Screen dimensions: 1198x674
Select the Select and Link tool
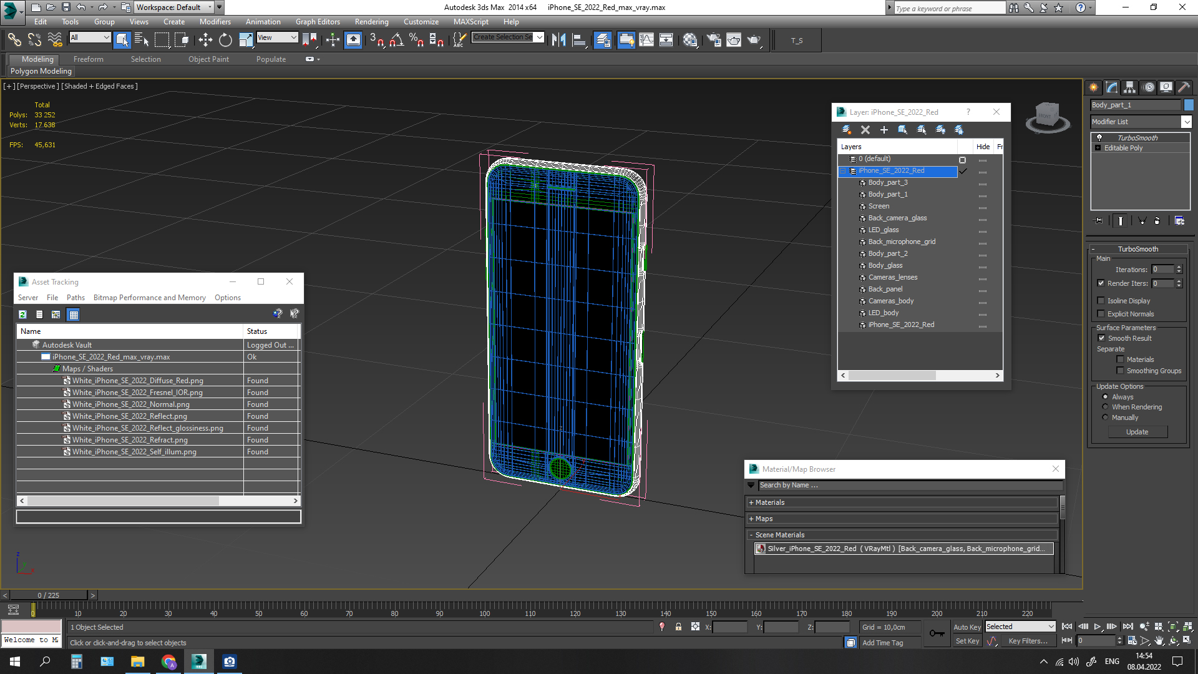14,40
